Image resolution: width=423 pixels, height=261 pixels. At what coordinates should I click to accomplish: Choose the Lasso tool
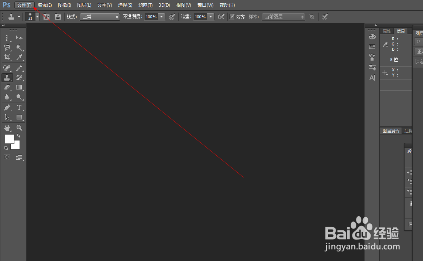[7, 48]
